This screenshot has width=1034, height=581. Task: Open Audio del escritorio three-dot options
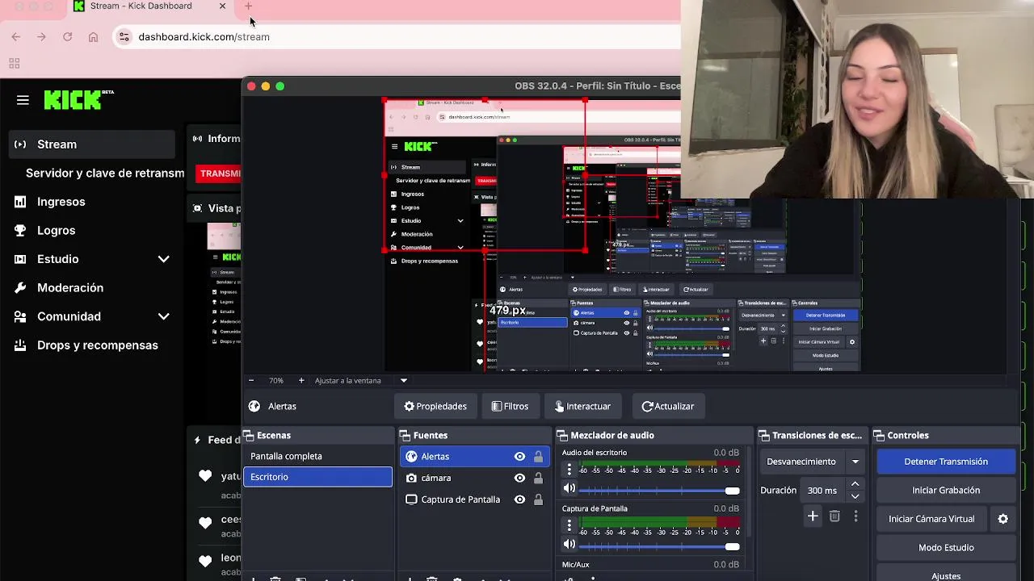(x=569, y=470)
